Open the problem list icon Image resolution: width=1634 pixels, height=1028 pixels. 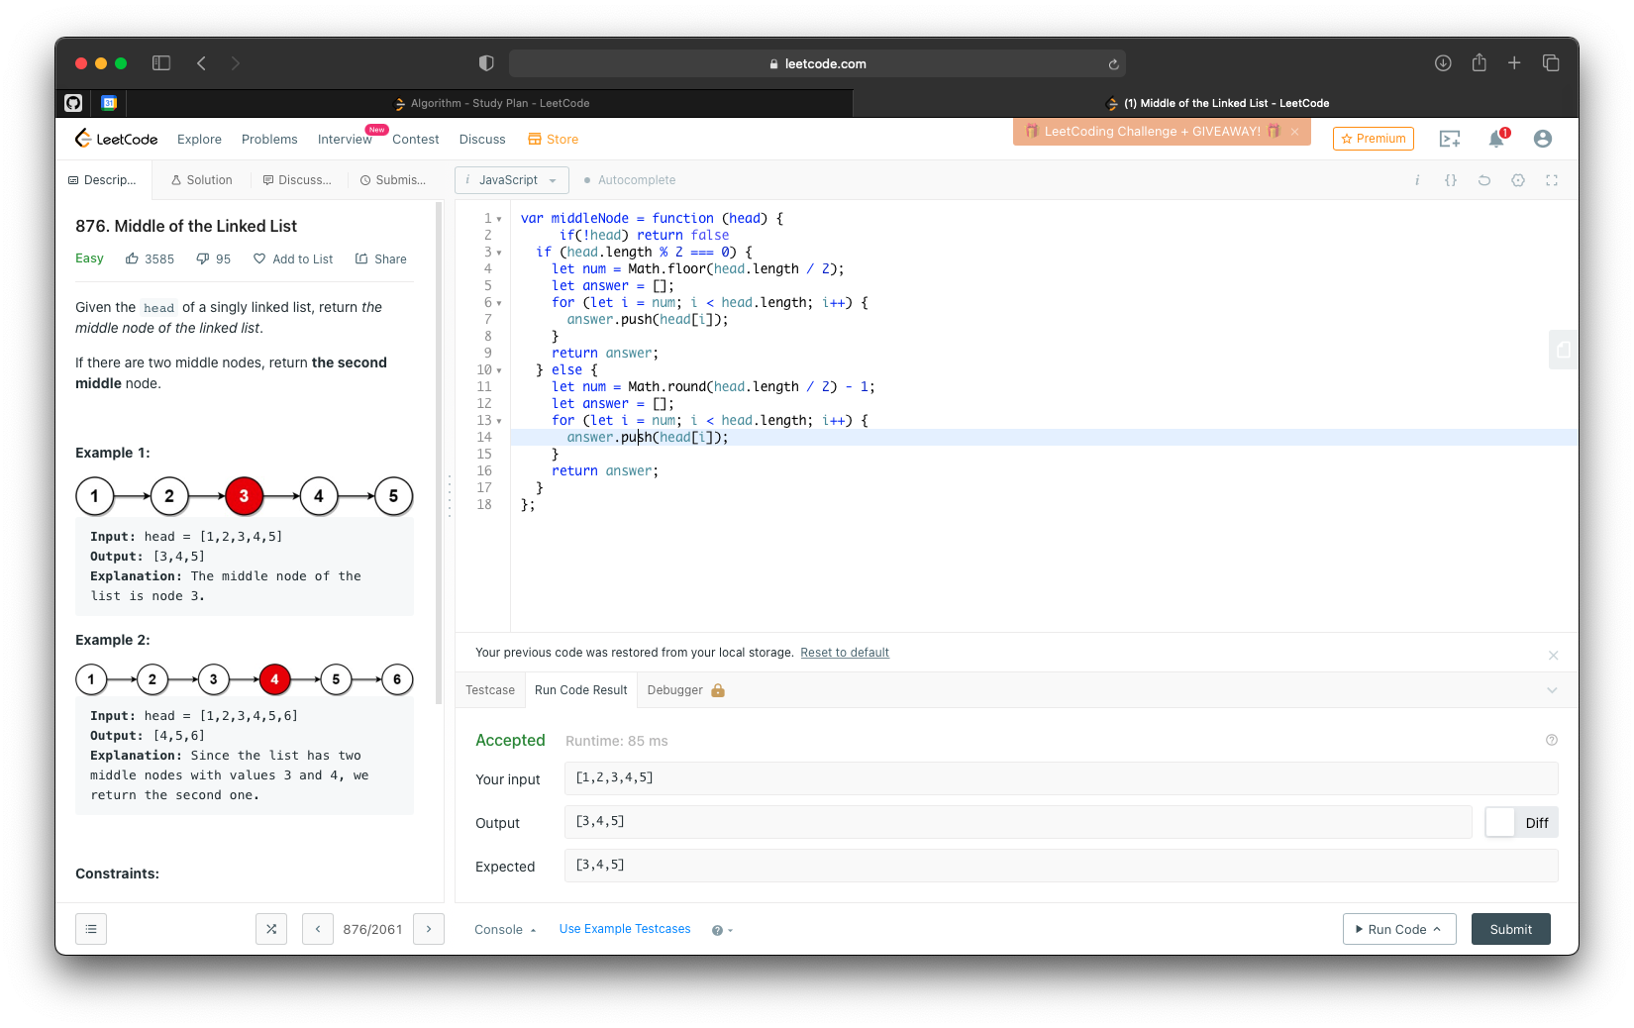pos(91,929)
